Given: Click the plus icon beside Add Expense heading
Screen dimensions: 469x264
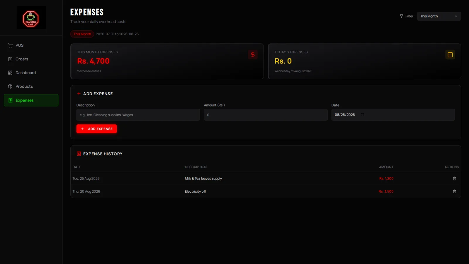Looking at the screenshot, I should [79, 94].
